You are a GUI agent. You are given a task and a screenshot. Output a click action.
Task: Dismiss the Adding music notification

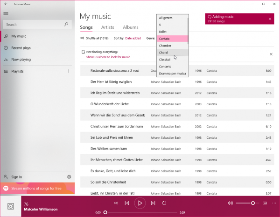point(270,19)
